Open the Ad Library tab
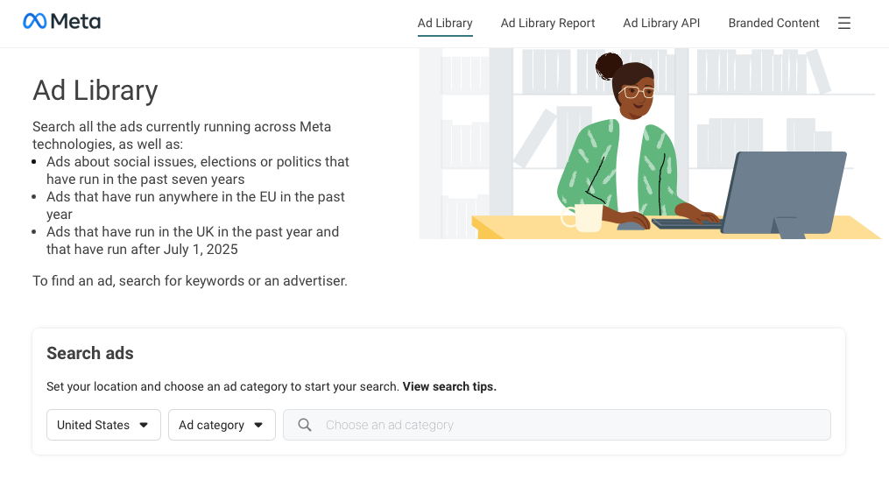Viewport: 889px width, 487px height. coord(445,24)
